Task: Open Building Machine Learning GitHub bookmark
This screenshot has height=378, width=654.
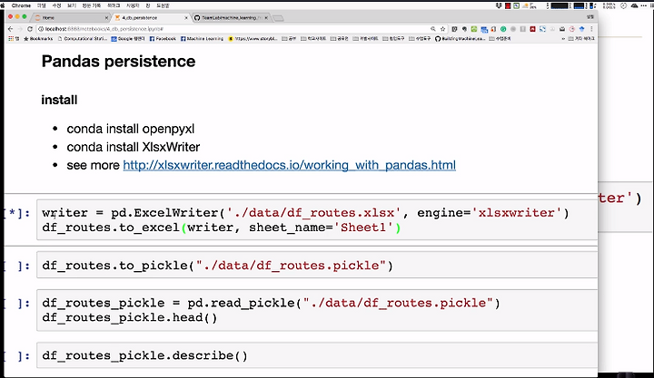Action: click(x=460, y=38)
